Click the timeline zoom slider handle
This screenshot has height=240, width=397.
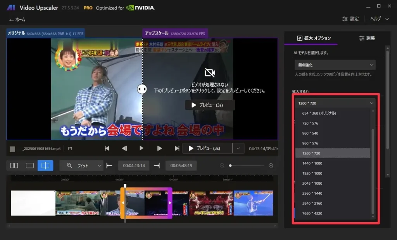(x=230, y=166)
